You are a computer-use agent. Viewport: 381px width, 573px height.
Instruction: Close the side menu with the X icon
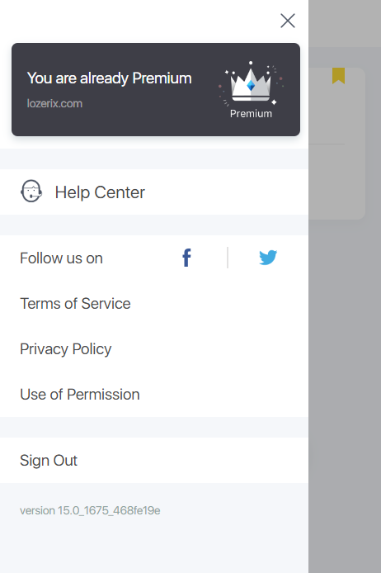pyautogui.click(x=288, y=21)
